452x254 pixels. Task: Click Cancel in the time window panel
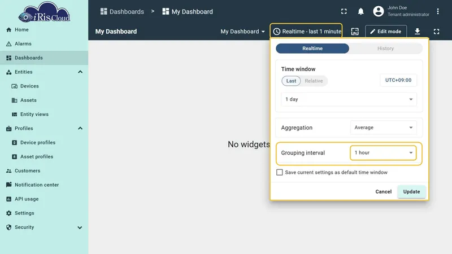click(384, 192)
